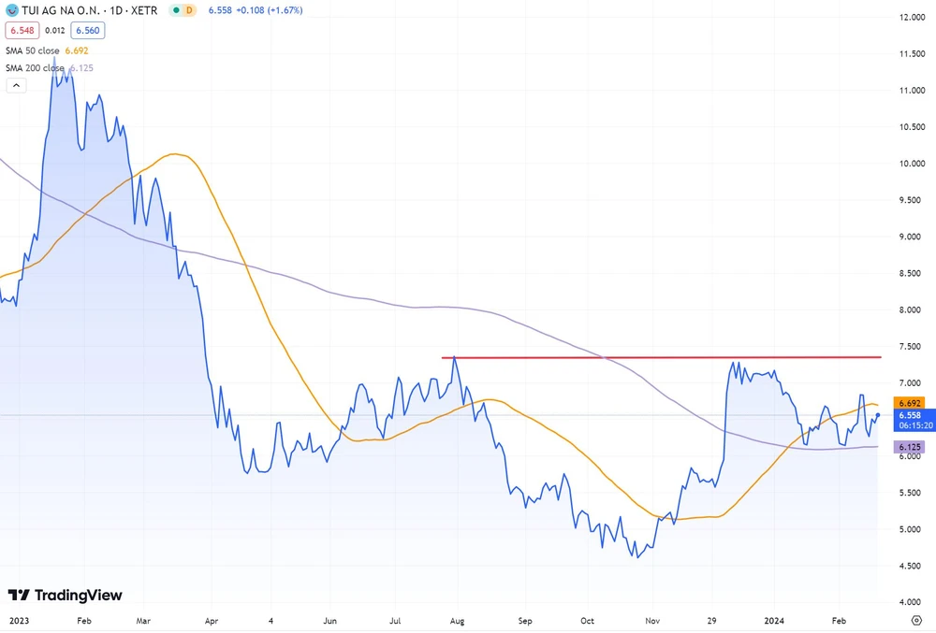Click the TUI AG symbol logo icon
The height and width of the screenshot is (633, 936).
(x=11, y=10)
